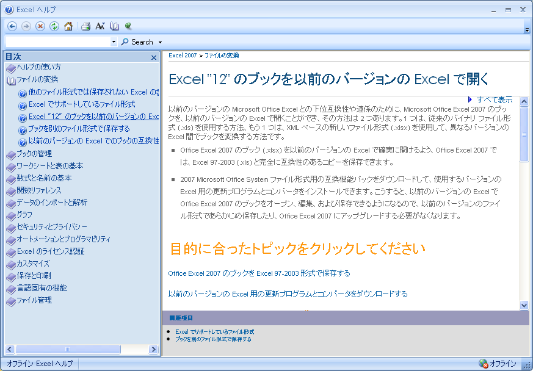Expand the 関数リファレンス book
Image resolution: width=533 pixels, height=371 pixels.
[39, 190]
